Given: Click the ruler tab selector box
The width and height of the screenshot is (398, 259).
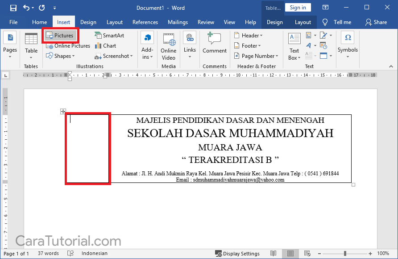Looking at the screenshot, I should (6, 75).
